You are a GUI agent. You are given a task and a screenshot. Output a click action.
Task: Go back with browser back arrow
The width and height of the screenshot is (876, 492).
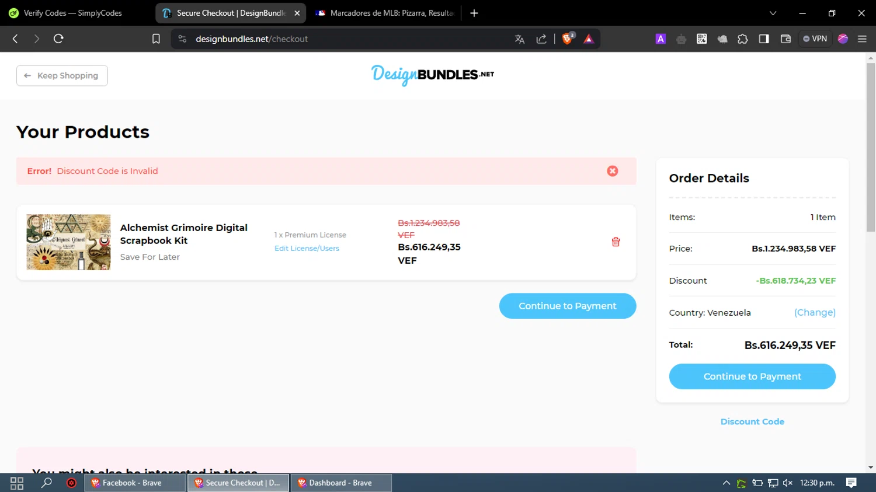click(x=16, y=39)
